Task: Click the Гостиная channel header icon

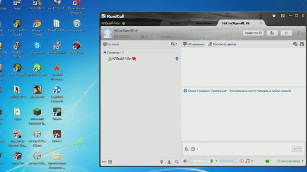Action: pyautogui.click(x=105, y=44)
